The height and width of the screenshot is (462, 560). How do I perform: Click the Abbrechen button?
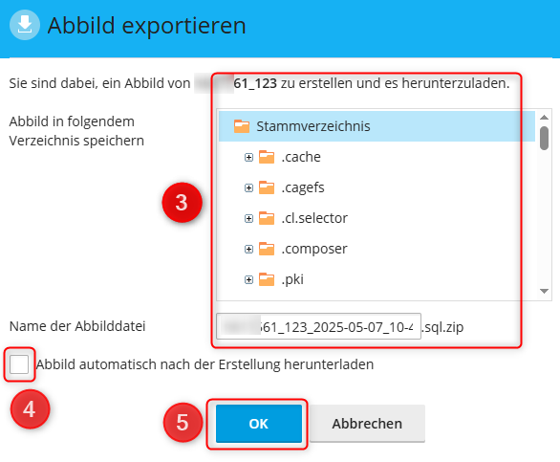[367, 424]
